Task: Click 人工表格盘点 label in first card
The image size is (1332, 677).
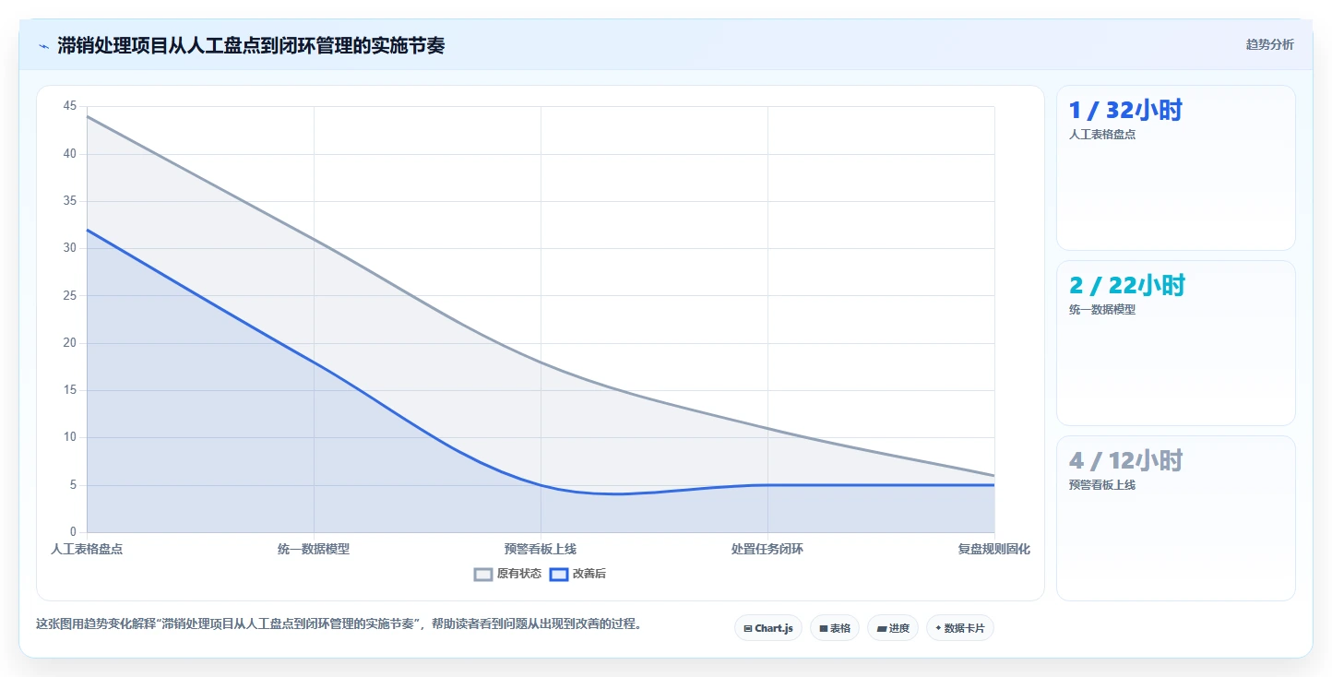Action: point(1102,134)
